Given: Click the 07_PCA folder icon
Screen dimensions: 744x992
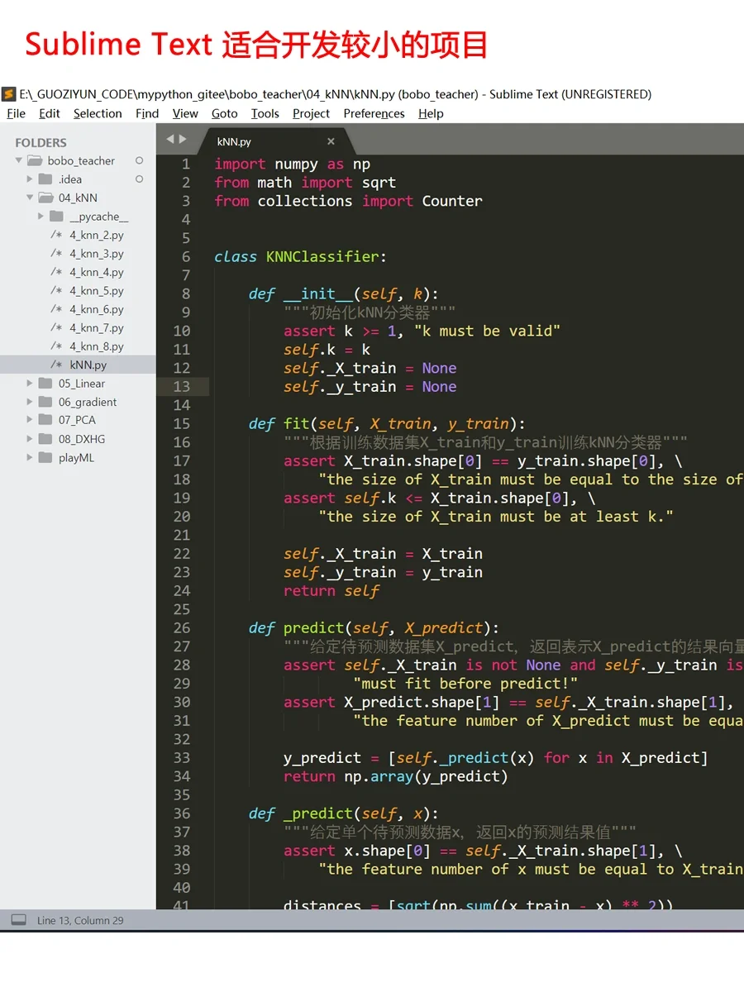Looking at the screenshot, I should [x=45, y=420].
